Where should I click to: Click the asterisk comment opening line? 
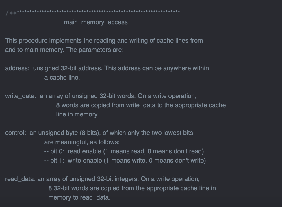(93, 13)
